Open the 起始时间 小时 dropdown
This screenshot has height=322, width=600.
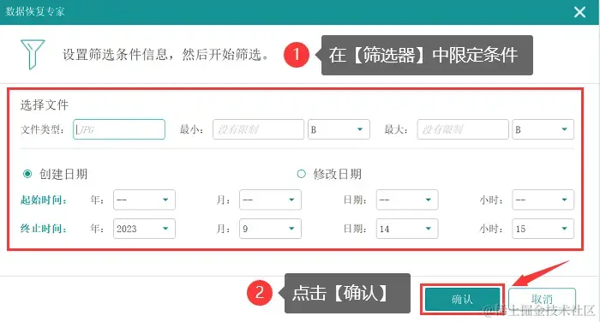tap(543, 200)
